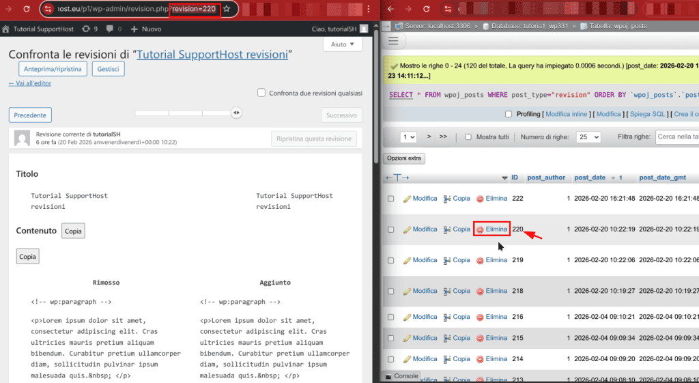The height and width of the screenshot is (383, 699).
Task: Select the checkbox for row ID 214
Action: tap(391, 359)
